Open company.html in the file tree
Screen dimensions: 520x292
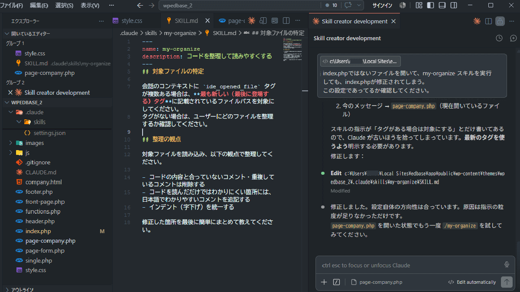[x=43, y=182]
